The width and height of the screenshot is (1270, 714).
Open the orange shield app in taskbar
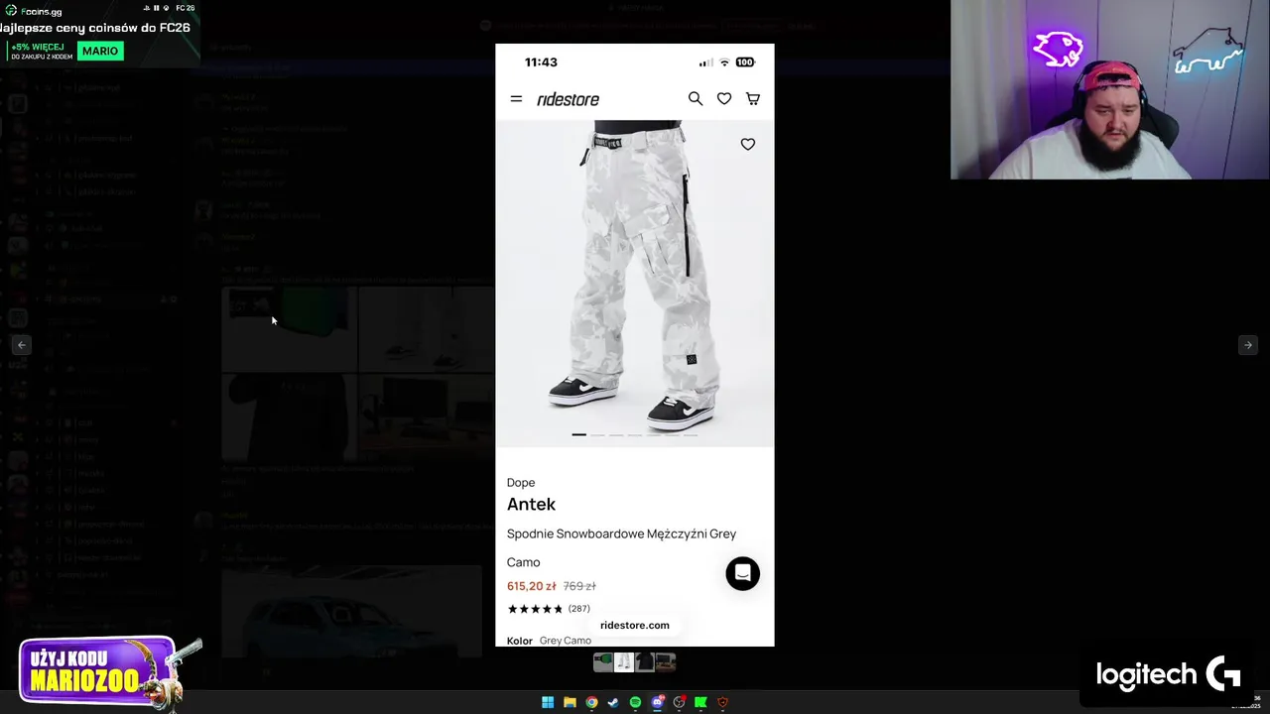(x=722, y=702)
